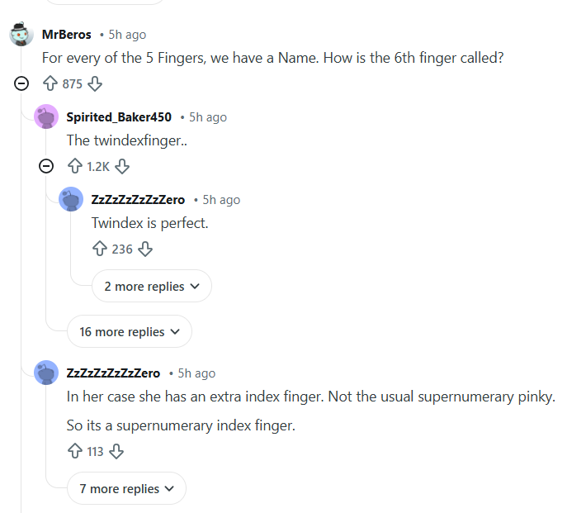Downvote the comment with 113 votes
The width and height of the screenshot is (586, 513).
click(116, 451)
